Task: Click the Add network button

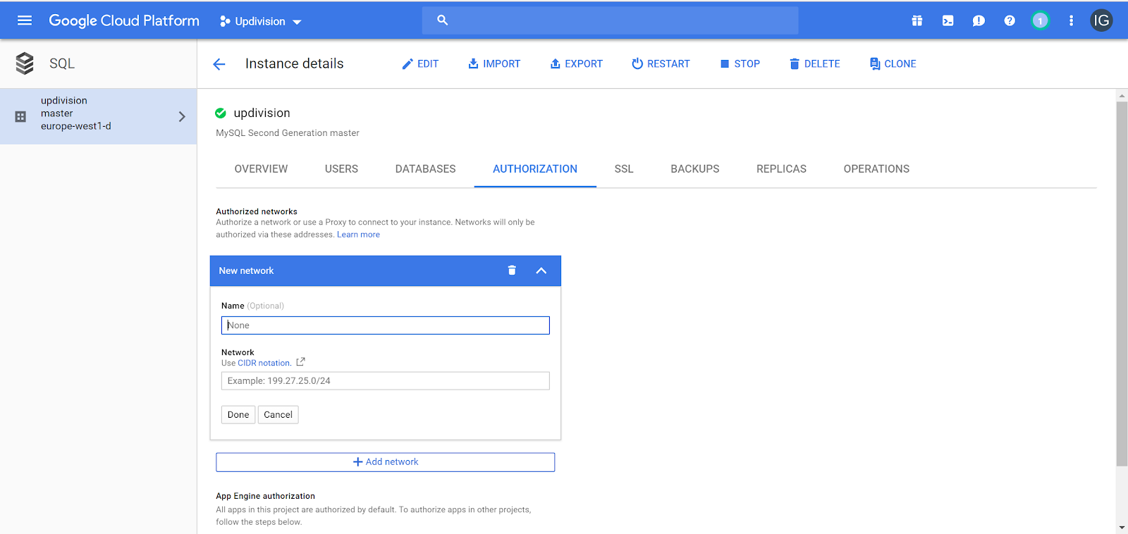Action: pos(385,462)
